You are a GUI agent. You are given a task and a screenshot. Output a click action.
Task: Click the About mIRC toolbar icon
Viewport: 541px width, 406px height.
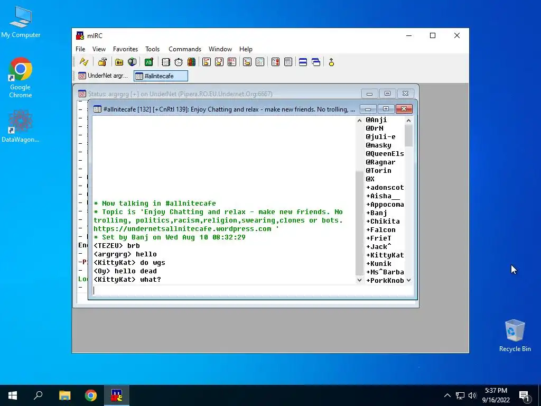click(x=331, y=62)
